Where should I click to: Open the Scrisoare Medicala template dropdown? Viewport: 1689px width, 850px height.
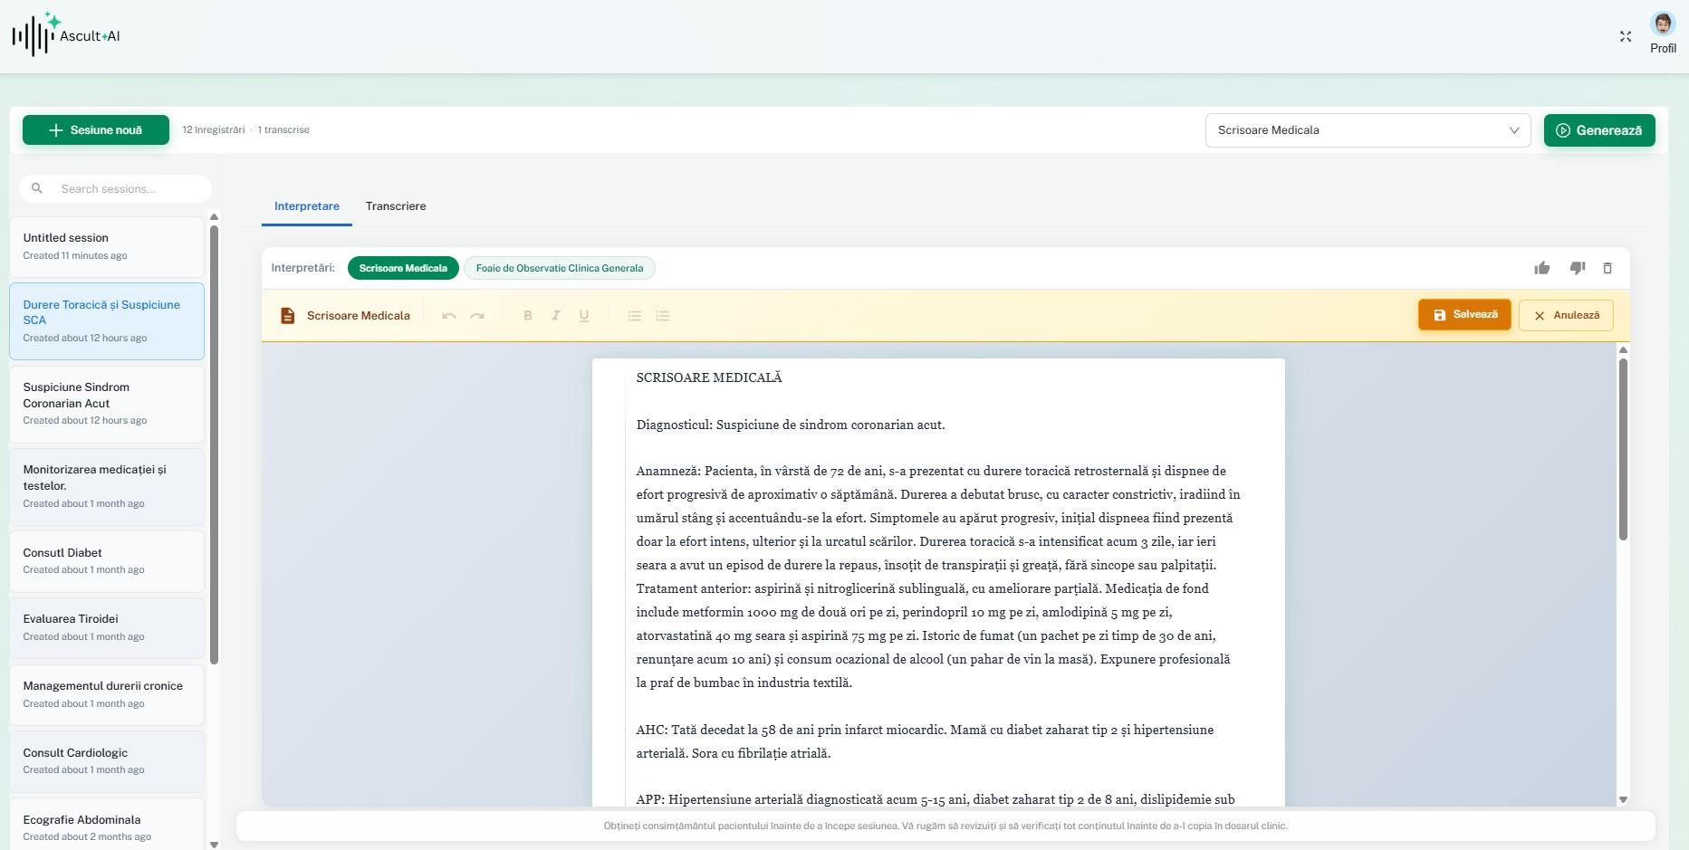[x=1367, y=130]
